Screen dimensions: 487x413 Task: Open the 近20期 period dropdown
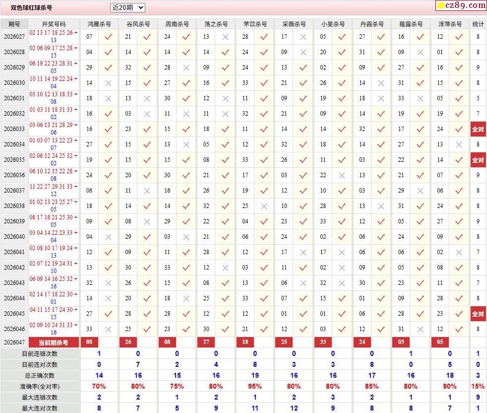pyautogui.click(x=127, y=7)
